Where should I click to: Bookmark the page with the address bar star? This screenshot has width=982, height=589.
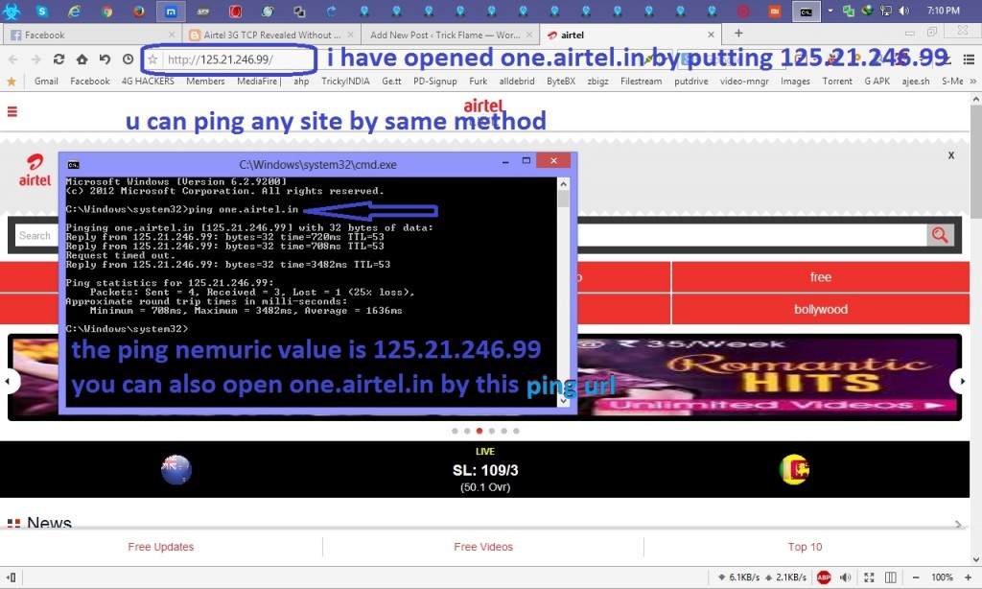[152, 59]
